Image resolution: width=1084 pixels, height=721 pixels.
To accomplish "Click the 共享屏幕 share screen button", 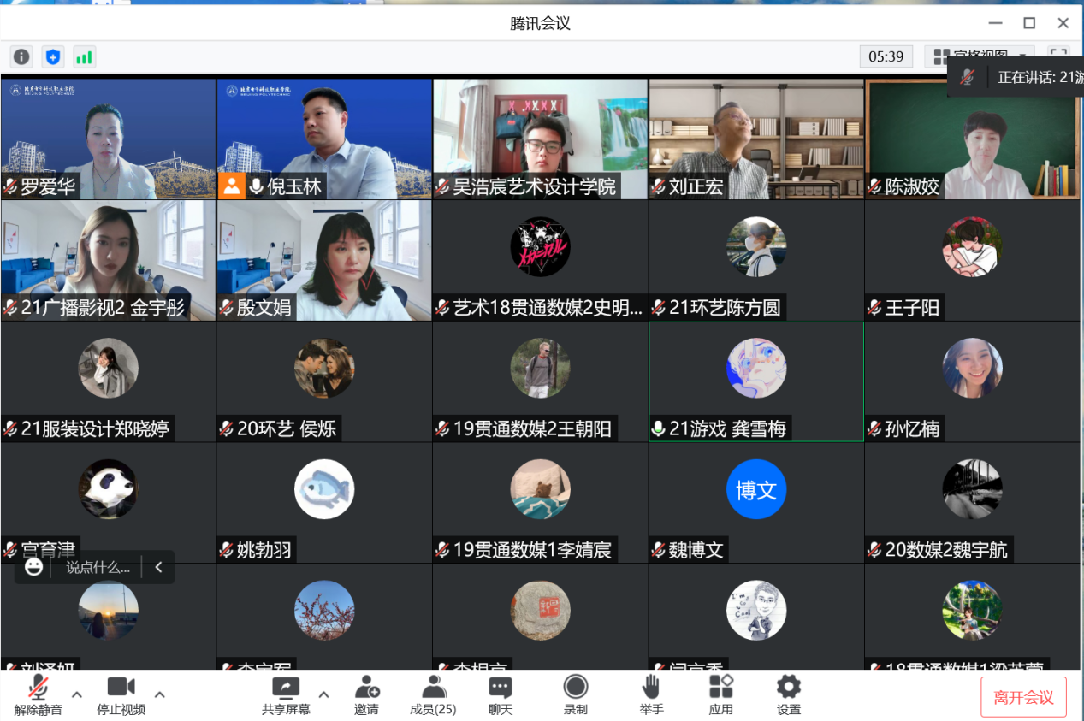I will click(286, 694).
